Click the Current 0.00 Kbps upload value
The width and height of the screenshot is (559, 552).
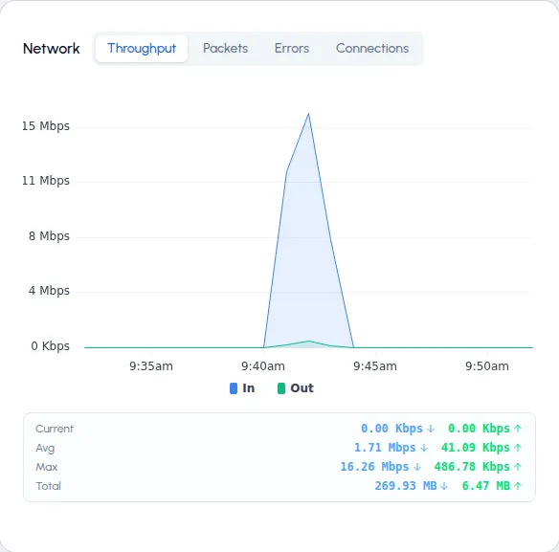pyautogui.click(x=479, y=429)
